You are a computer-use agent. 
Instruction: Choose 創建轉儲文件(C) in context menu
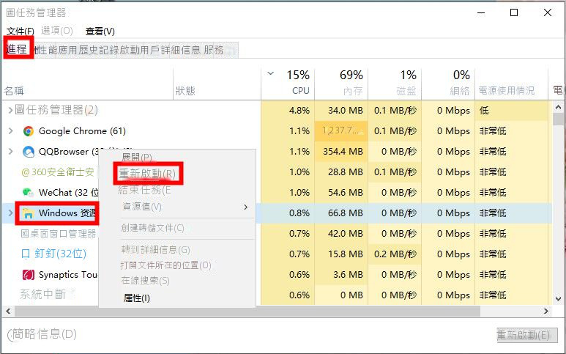point(153,228)
